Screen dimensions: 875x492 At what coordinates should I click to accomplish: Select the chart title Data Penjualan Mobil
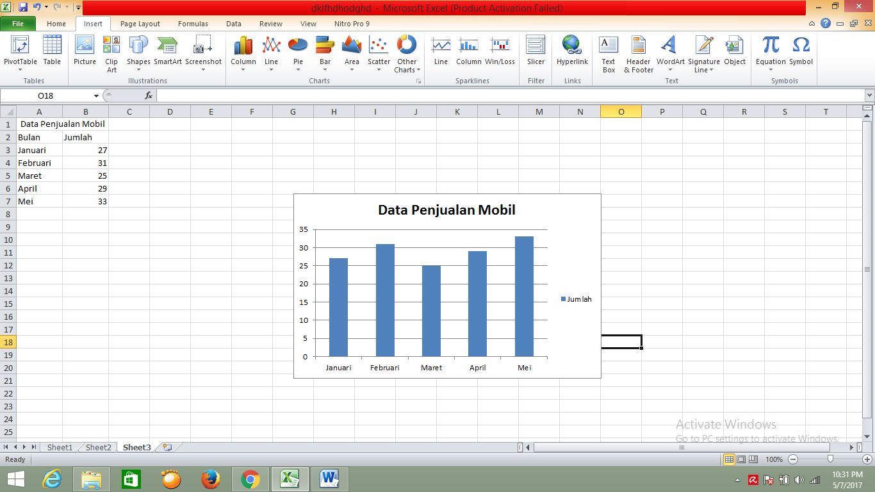pyautogui.click(x=446, y=210)
